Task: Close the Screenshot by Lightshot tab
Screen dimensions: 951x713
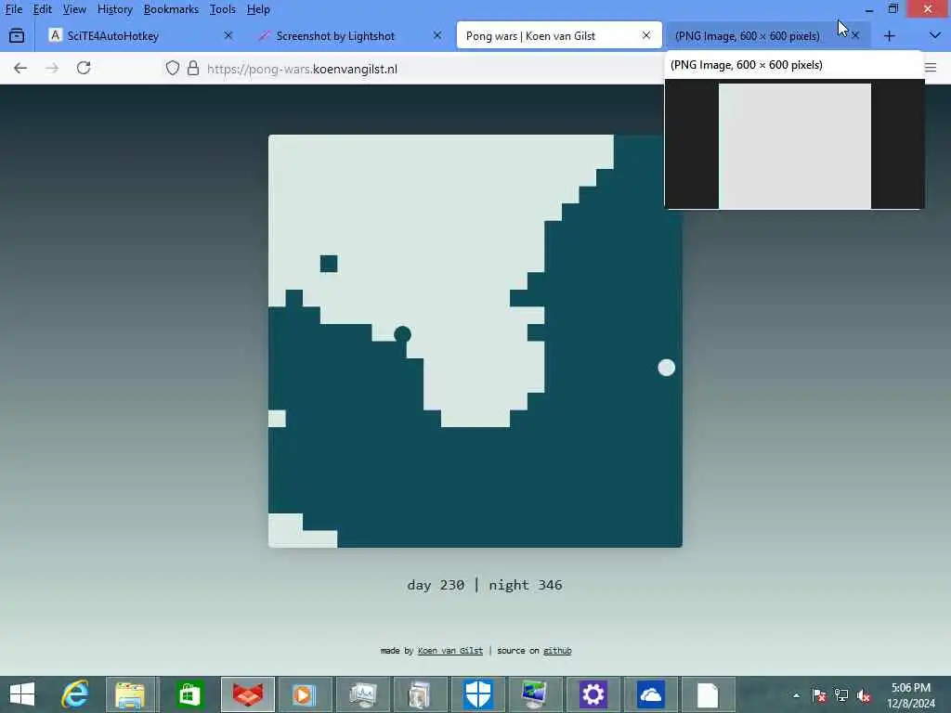Action: coord(437,36)
